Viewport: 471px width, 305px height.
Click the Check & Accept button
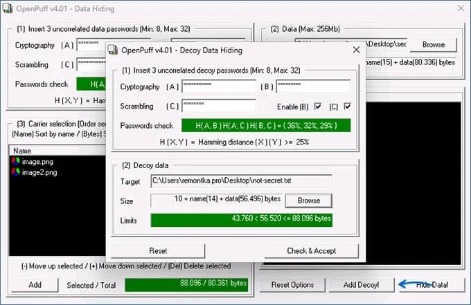coord(312,251)
